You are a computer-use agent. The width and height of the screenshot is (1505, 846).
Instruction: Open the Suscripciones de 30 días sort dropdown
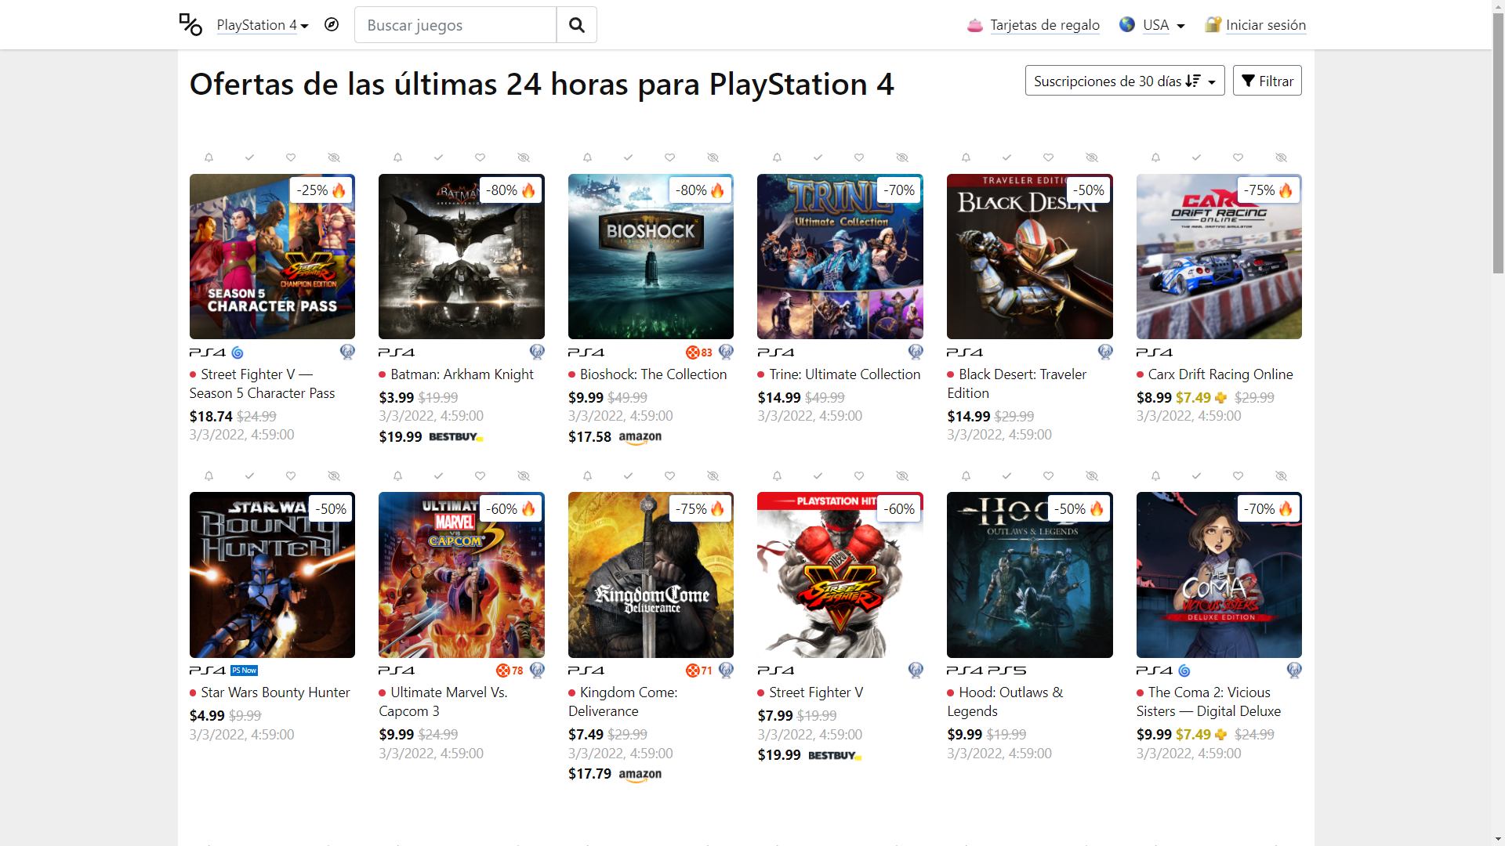click(x=1125, y=81)
